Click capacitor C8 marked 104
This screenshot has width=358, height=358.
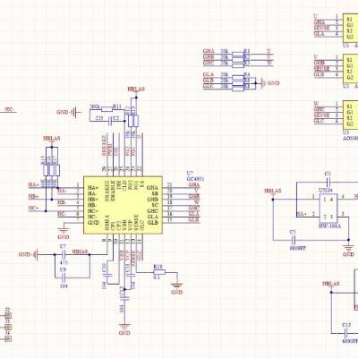63,277
